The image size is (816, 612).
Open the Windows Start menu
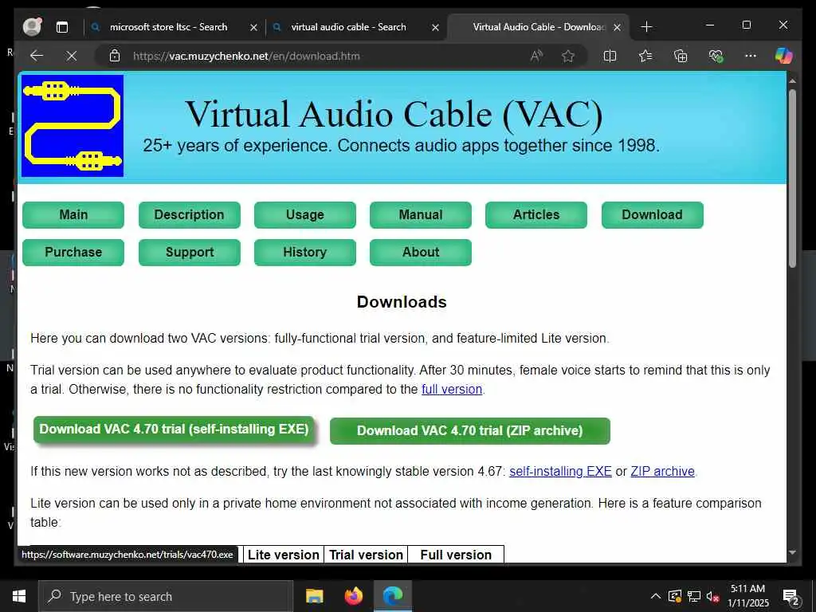click(x=19, y=596)
